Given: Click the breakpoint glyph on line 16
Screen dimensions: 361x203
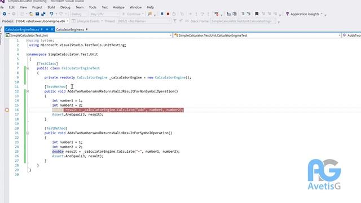Looking at the screenshot, I should pyautogui.click(x=7, y=110).
